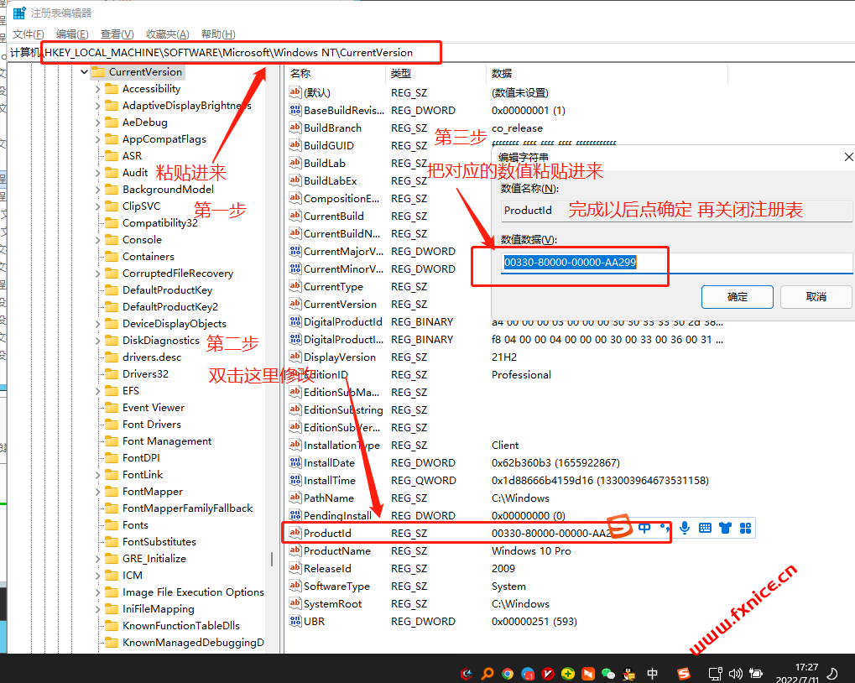Screen dimensions: 855x683
Task: Select the InstallTime QWORD value icon
Action: [x=295, y=480]
